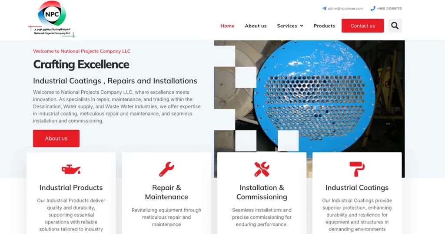Click the magnifier search icon
This screenshot has width=445, height=234.
tap(395, 26)
